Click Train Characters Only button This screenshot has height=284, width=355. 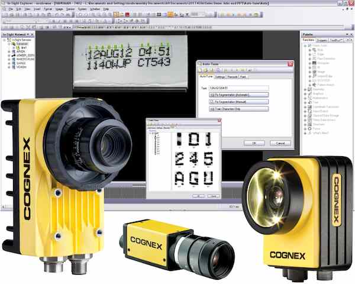(238, 109)
